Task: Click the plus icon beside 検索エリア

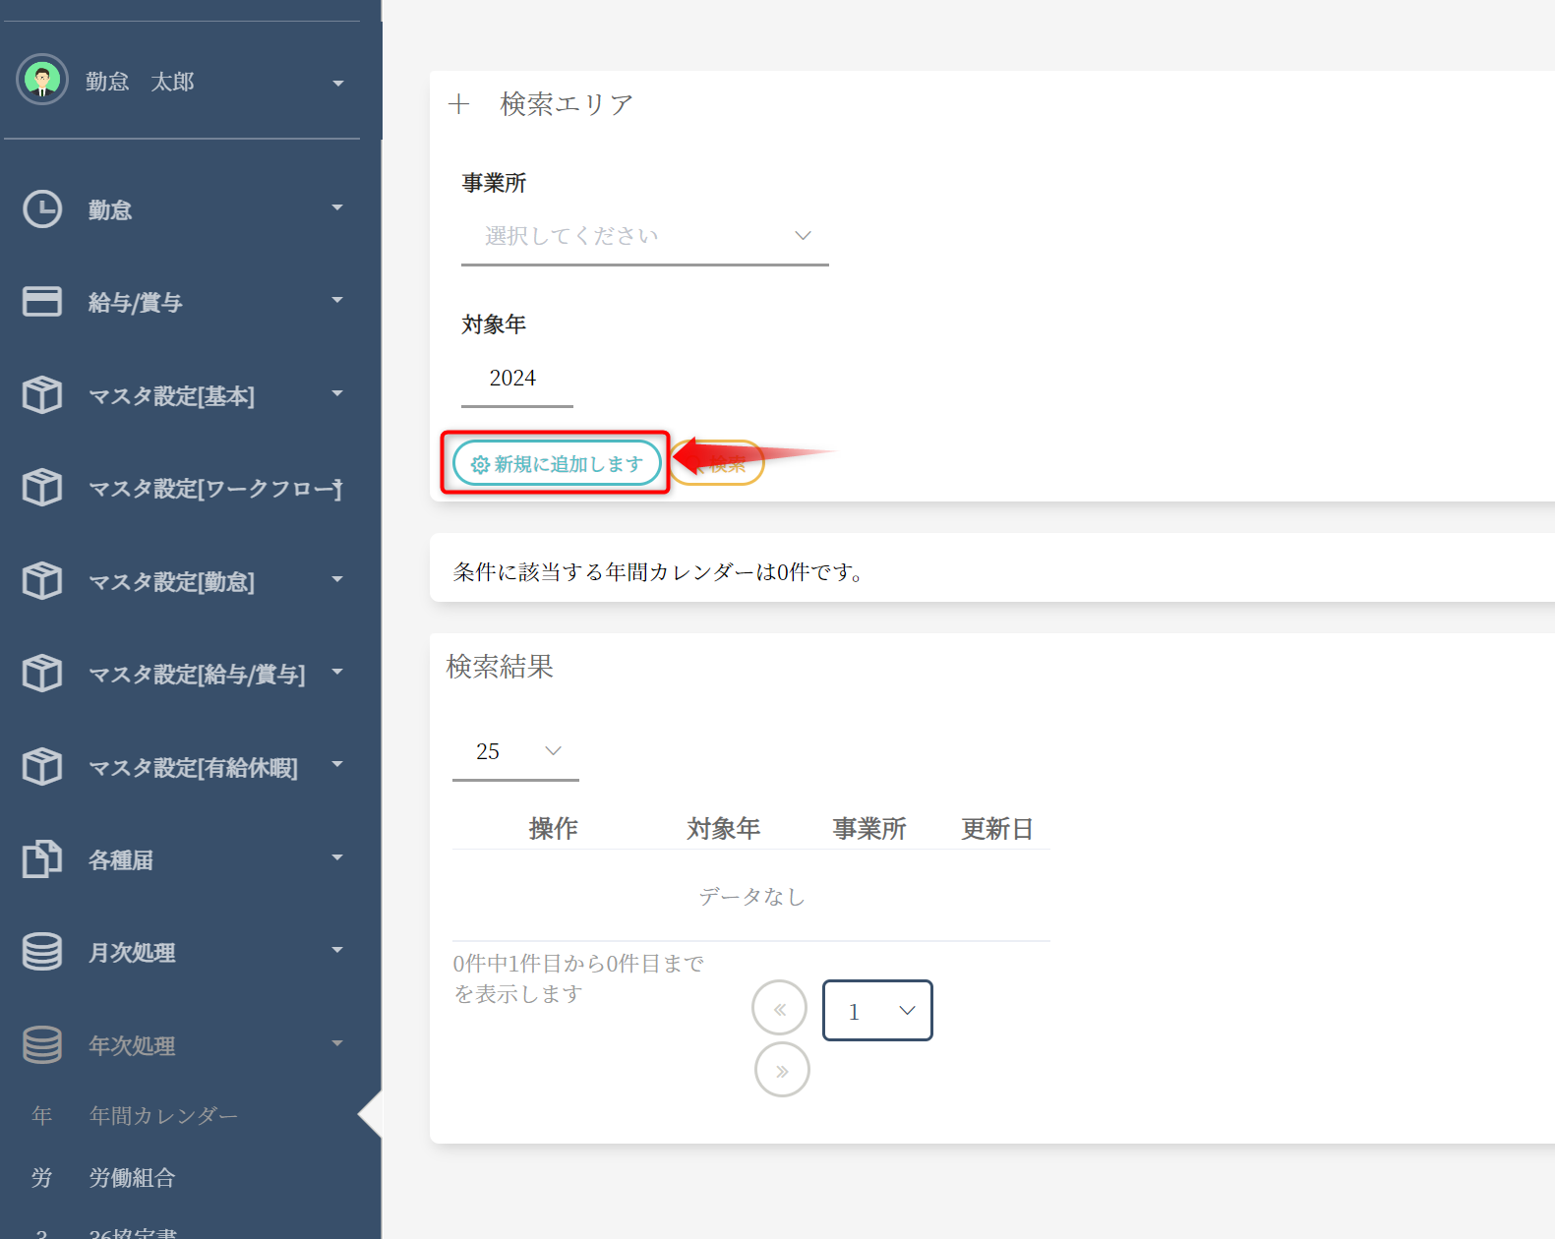Action: [459, 104]
